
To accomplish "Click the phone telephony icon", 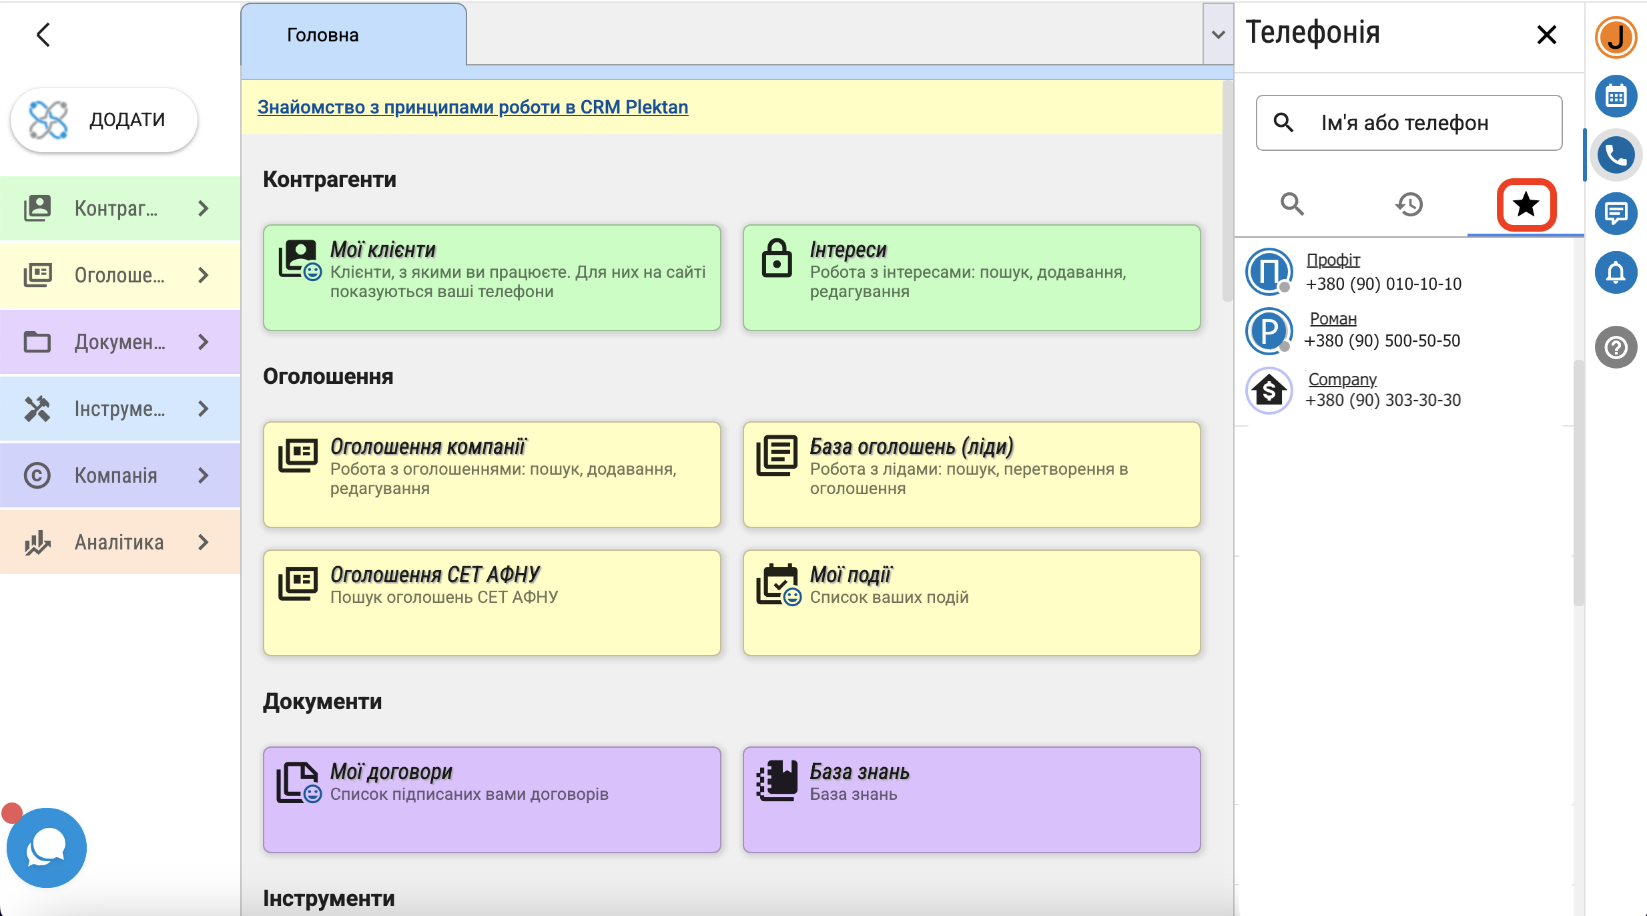I will coord(1615,156).
